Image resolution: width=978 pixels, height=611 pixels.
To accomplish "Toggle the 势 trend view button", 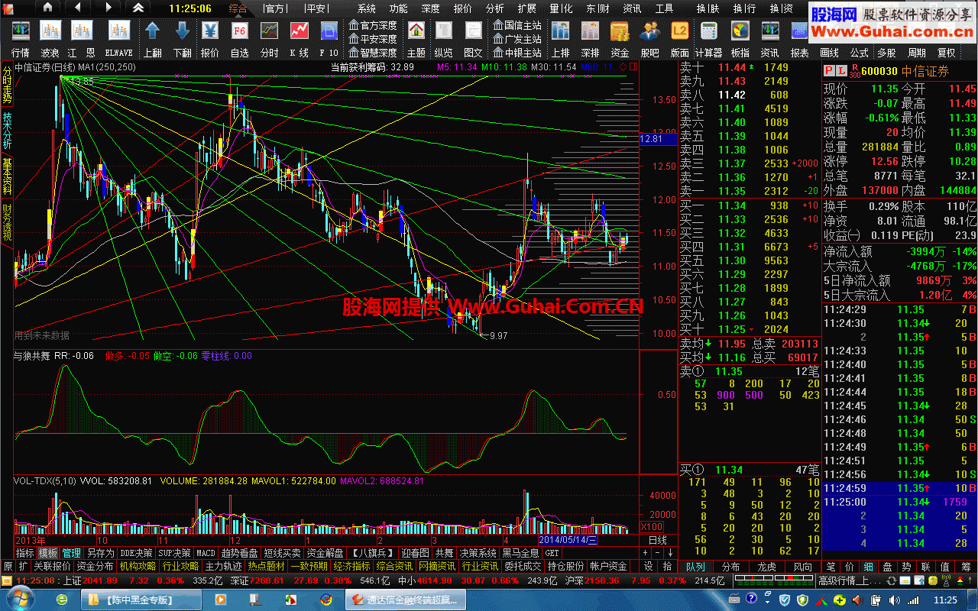I will (907, 567).
